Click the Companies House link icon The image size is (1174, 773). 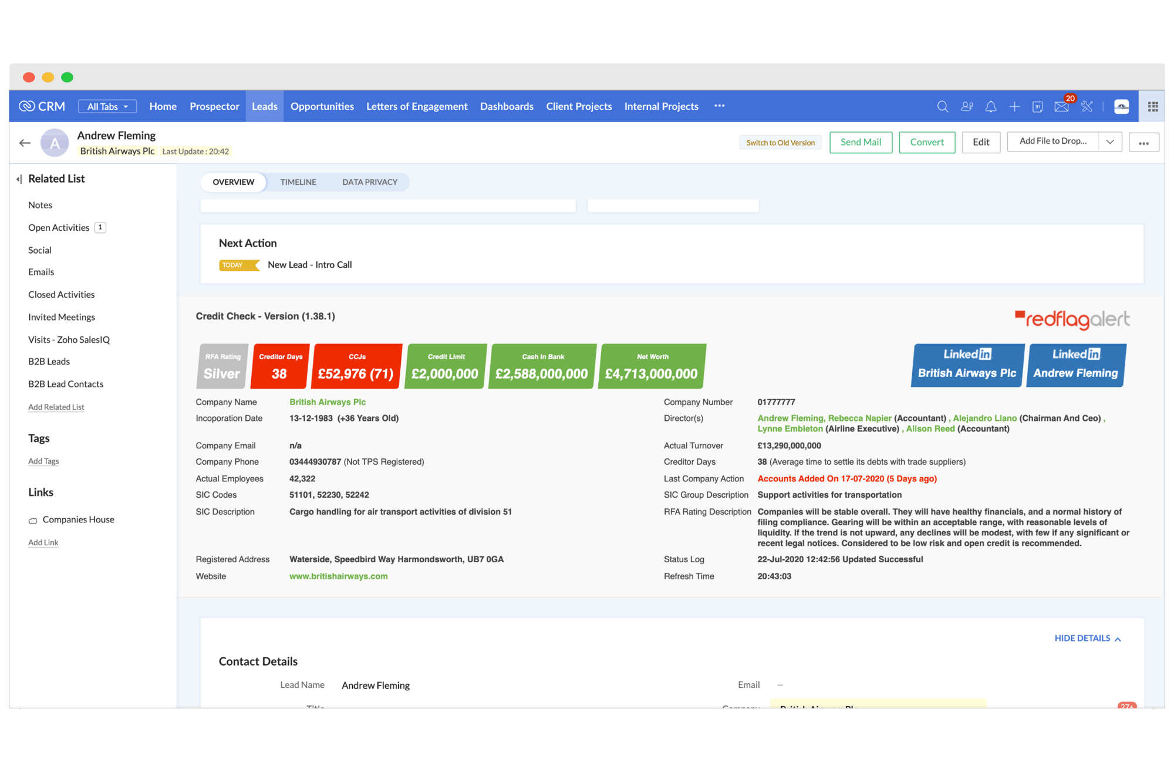pyautogui.click(x=33, y=520)
